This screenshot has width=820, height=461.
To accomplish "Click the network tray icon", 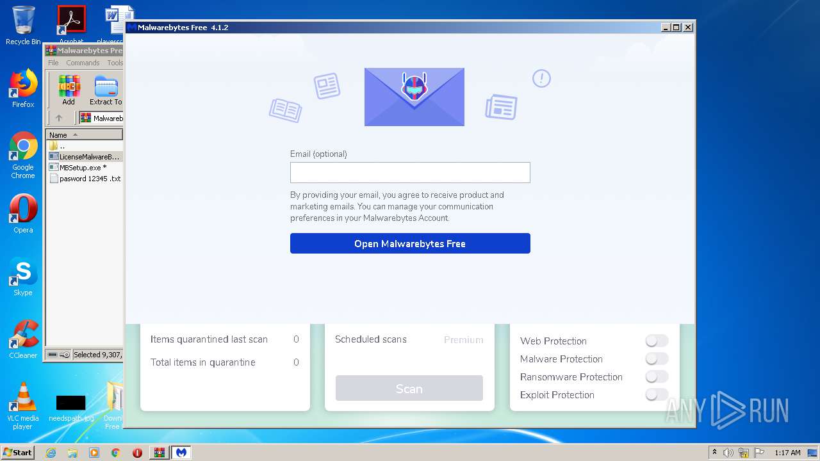I will (x=744, y=453).
